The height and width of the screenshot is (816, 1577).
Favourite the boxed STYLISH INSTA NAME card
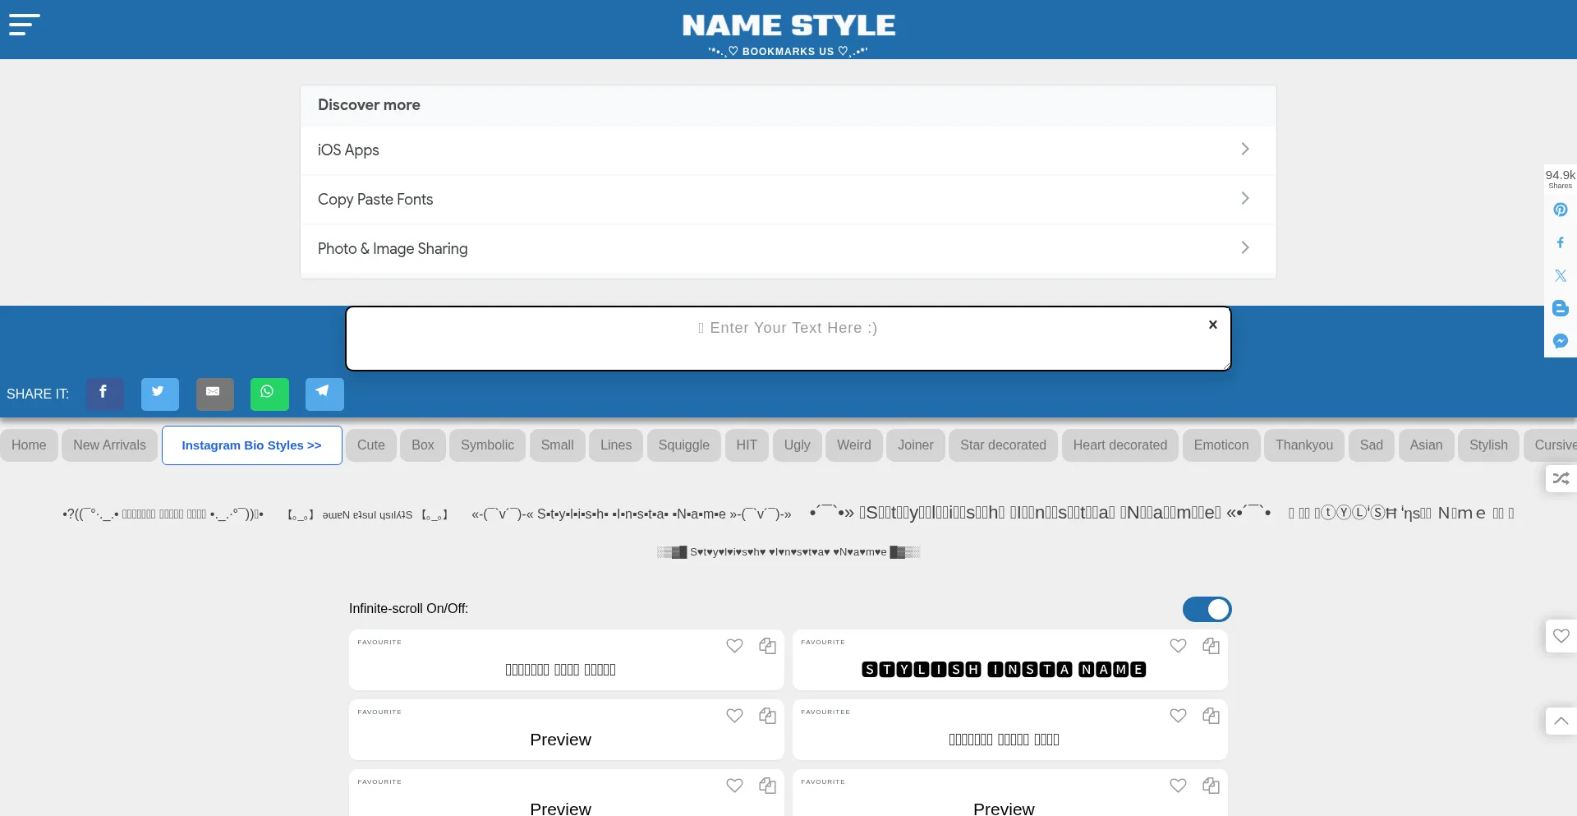pos(1178,646)
